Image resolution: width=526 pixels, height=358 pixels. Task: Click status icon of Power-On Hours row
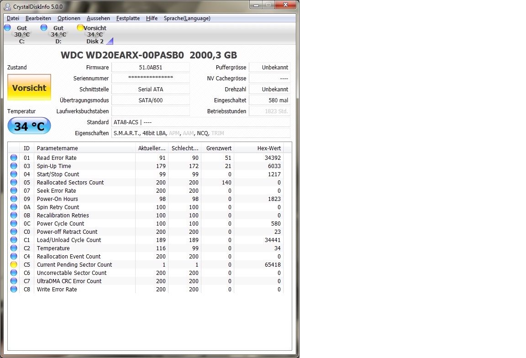click(14, 199)
